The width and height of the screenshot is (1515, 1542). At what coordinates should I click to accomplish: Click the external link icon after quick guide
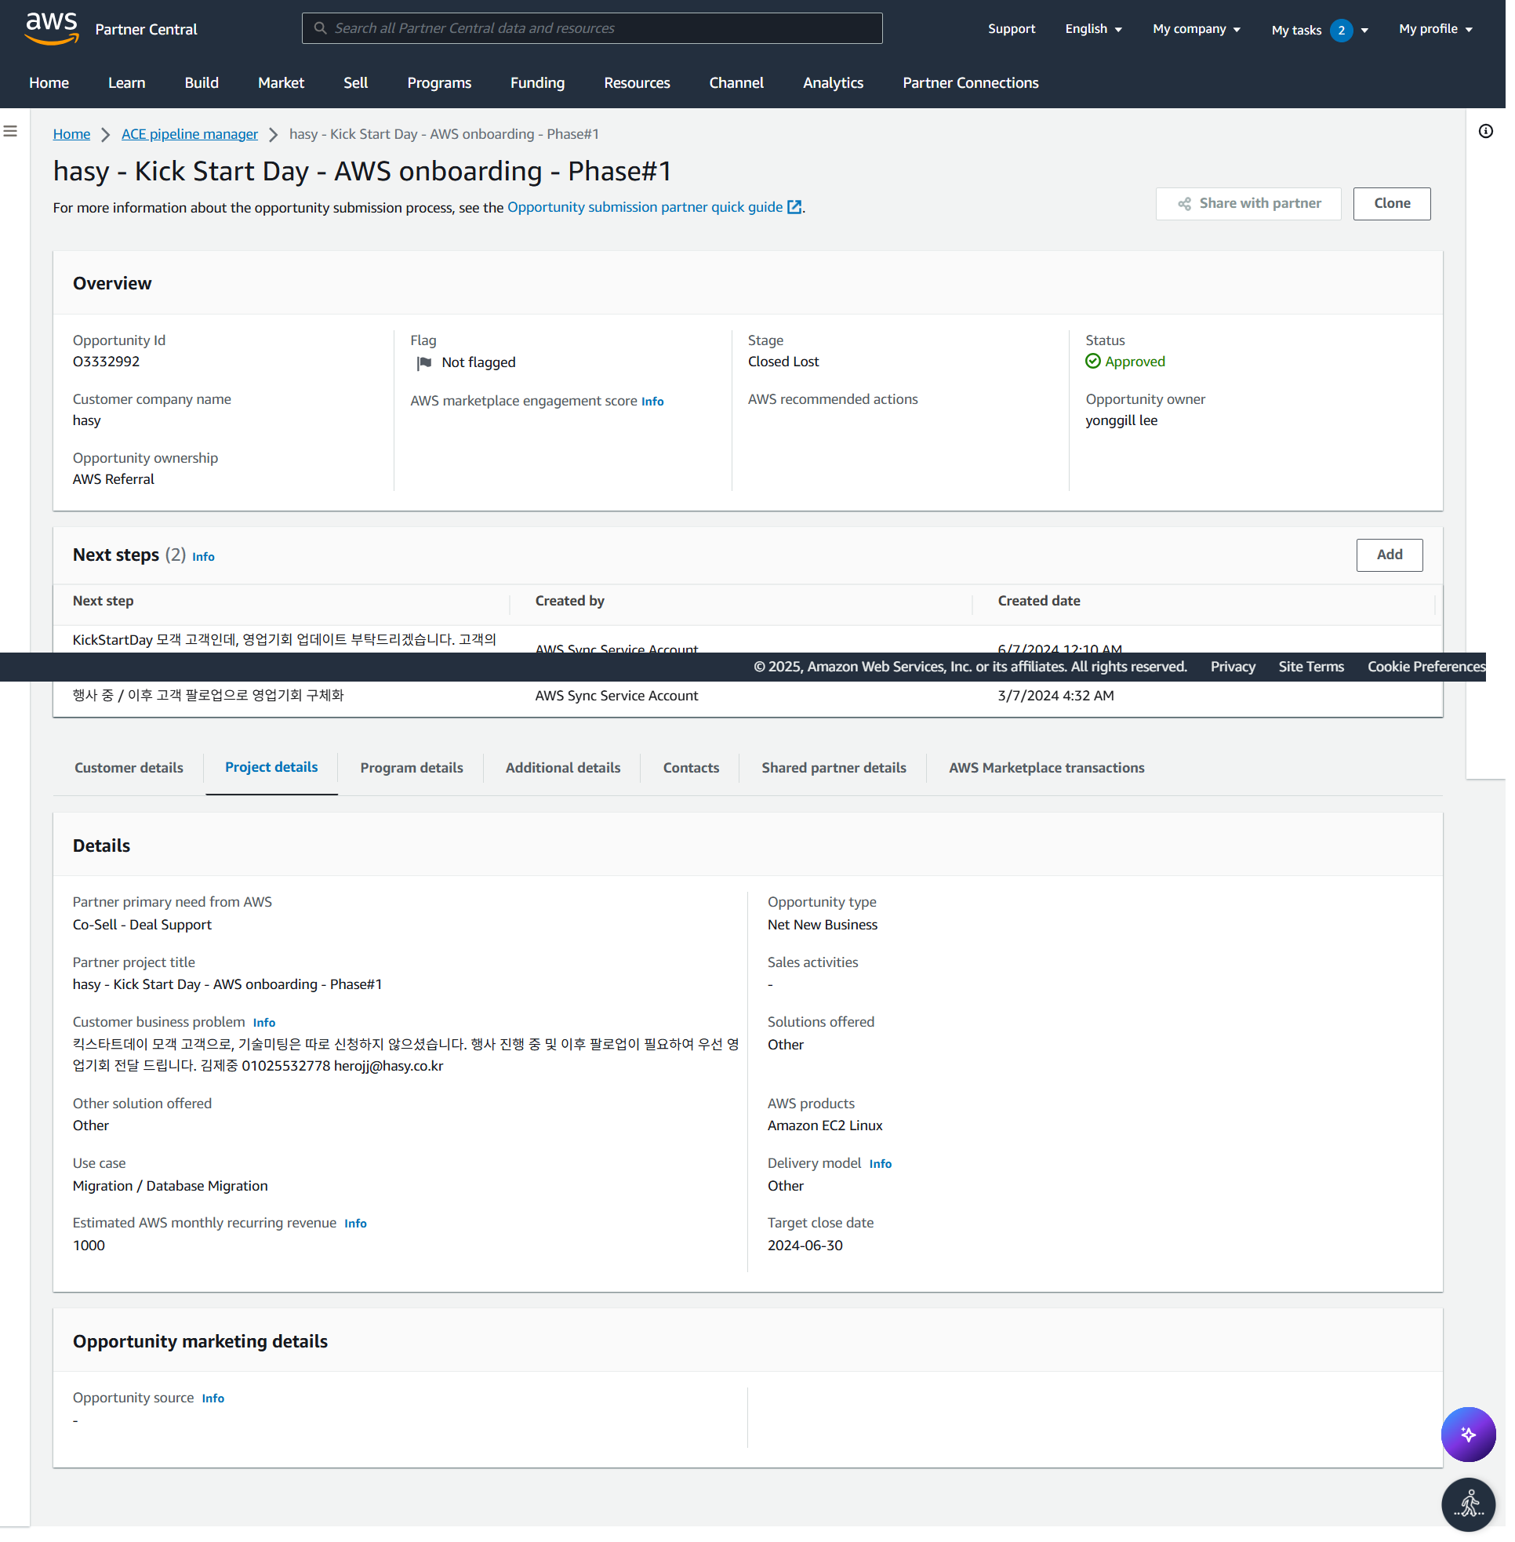coord(794,207)
